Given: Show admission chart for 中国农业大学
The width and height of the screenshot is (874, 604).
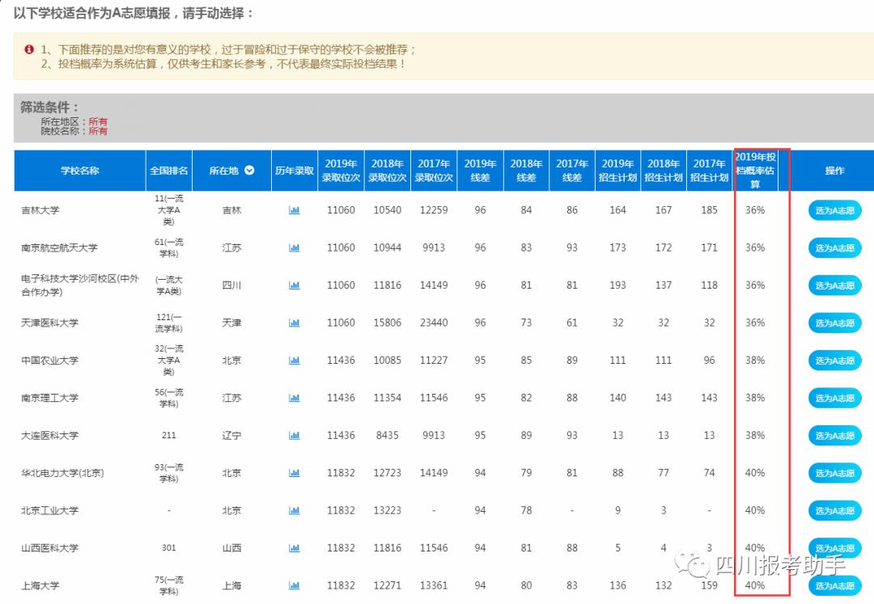Looking at the screenshot, I should click(x=295, y=360).
